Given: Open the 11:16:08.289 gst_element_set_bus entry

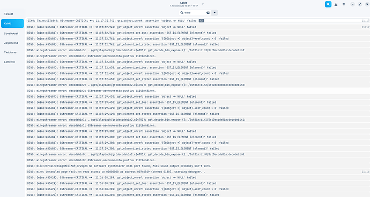Looking at the screenshot, I should [198, 183].
